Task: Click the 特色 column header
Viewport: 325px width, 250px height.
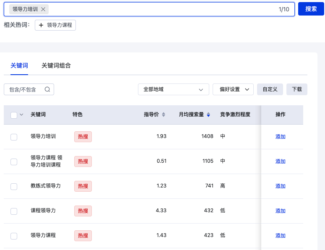Action: pos(78,115)
